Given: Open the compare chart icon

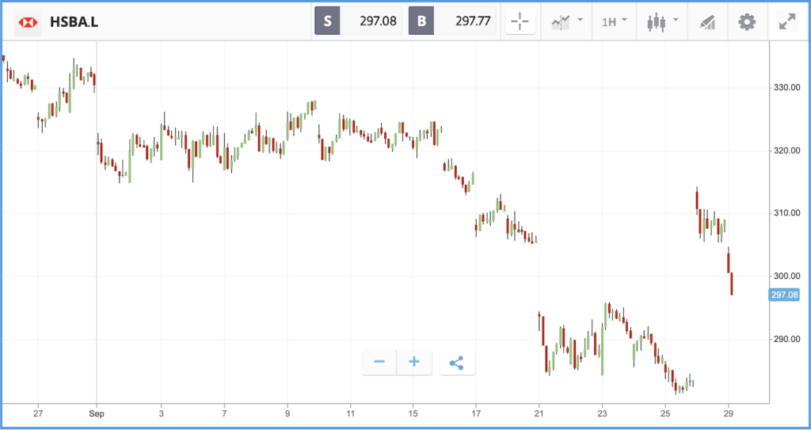Looking at the screenshot, I should (x=561, y=21).
